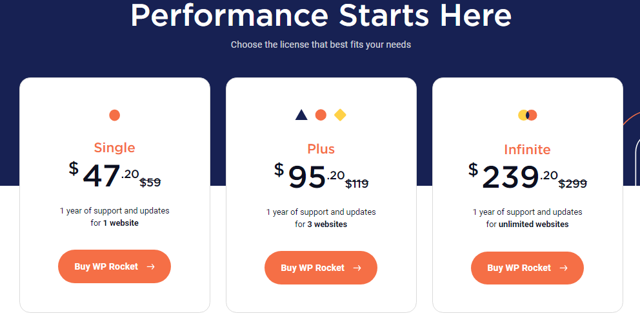The height and width of the screenshot is (329, 640).
Task: Click the overlapping circles icon above Infinite
Action: tap(527, 115)
